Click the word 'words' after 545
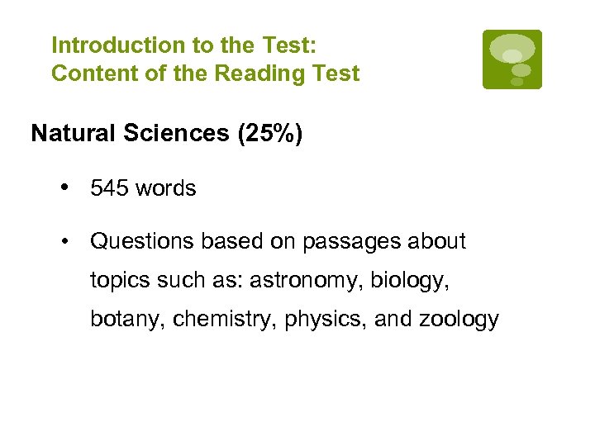The image size is (595, 446). pyautogui.click(x=166, y=188)
